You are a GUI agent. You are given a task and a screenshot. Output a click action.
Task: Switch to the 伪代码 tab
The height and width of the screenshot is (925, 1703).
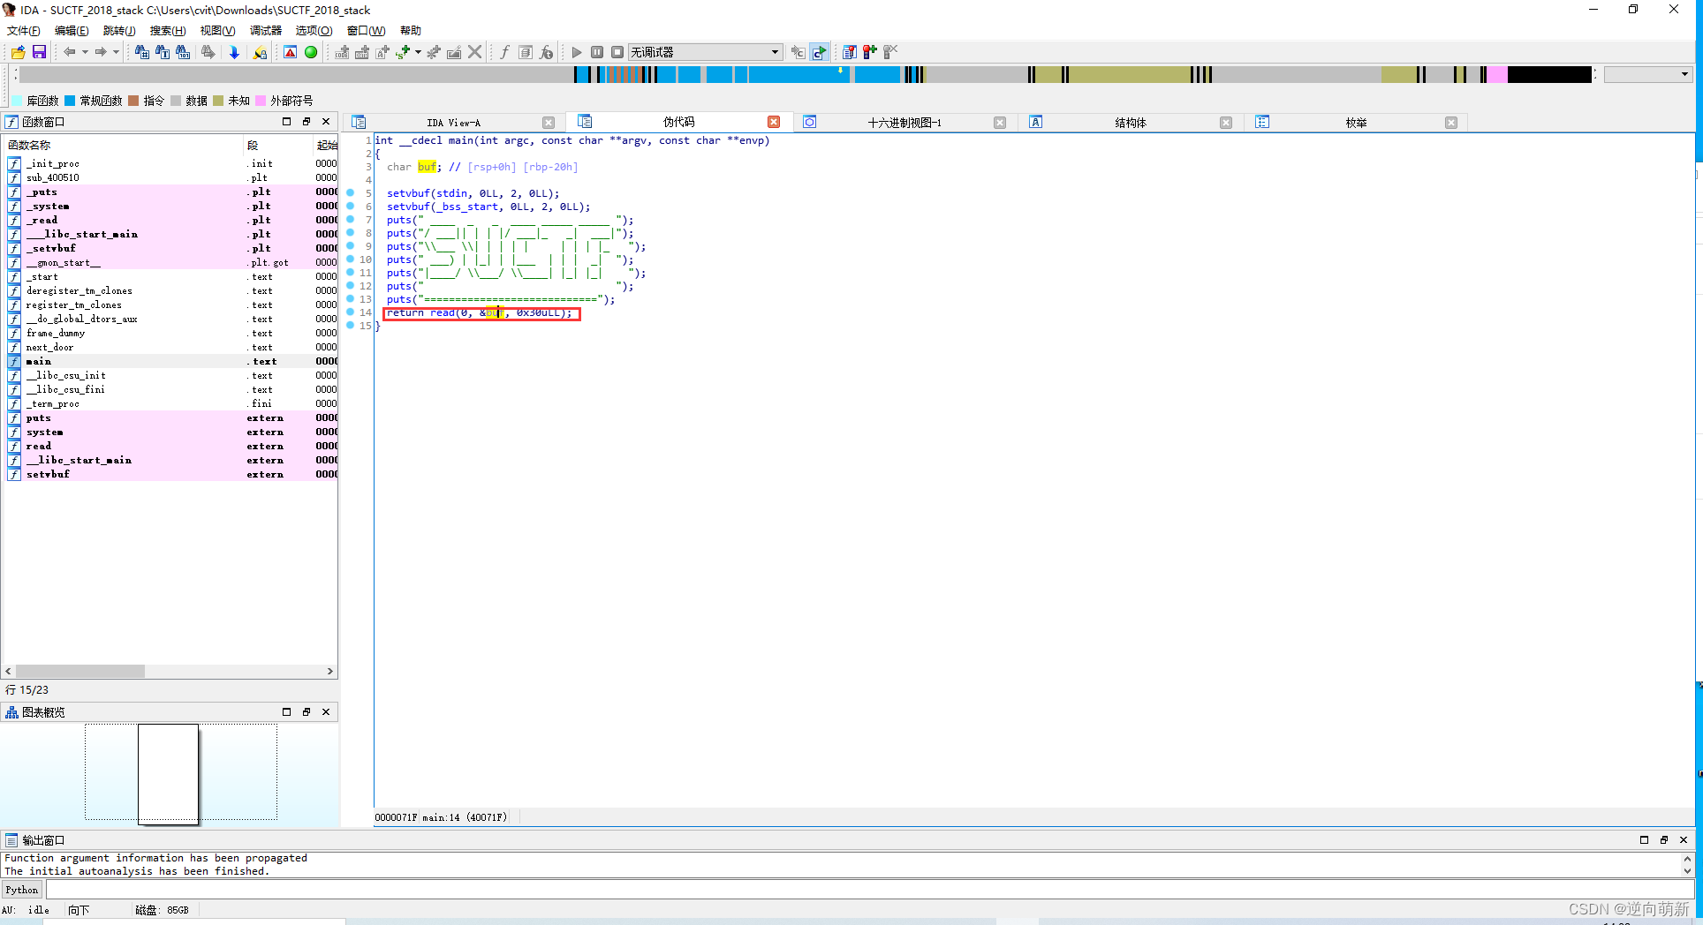click(x=678, y=123)
